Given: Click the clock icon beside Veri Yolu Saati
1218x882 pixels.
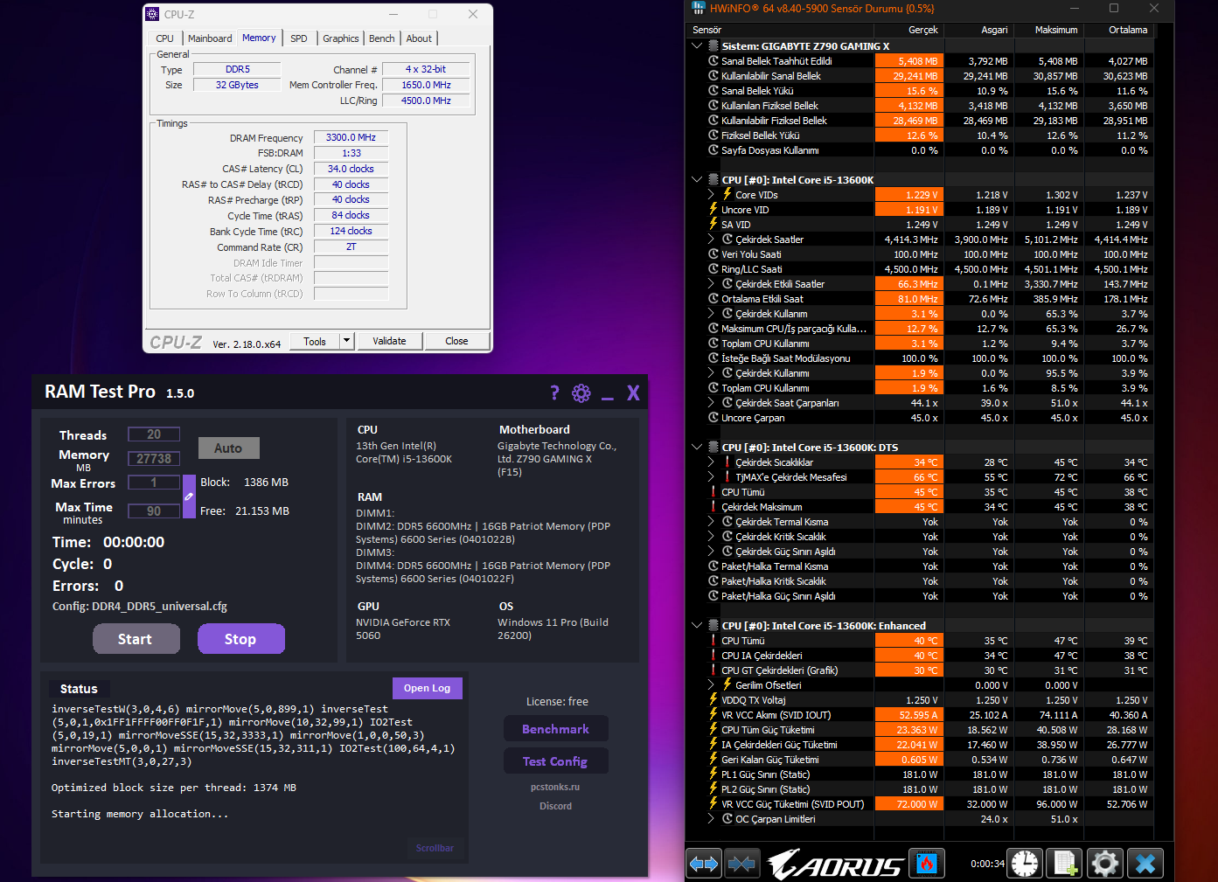Looking at the screenshot, I should (x=713, y=254).
